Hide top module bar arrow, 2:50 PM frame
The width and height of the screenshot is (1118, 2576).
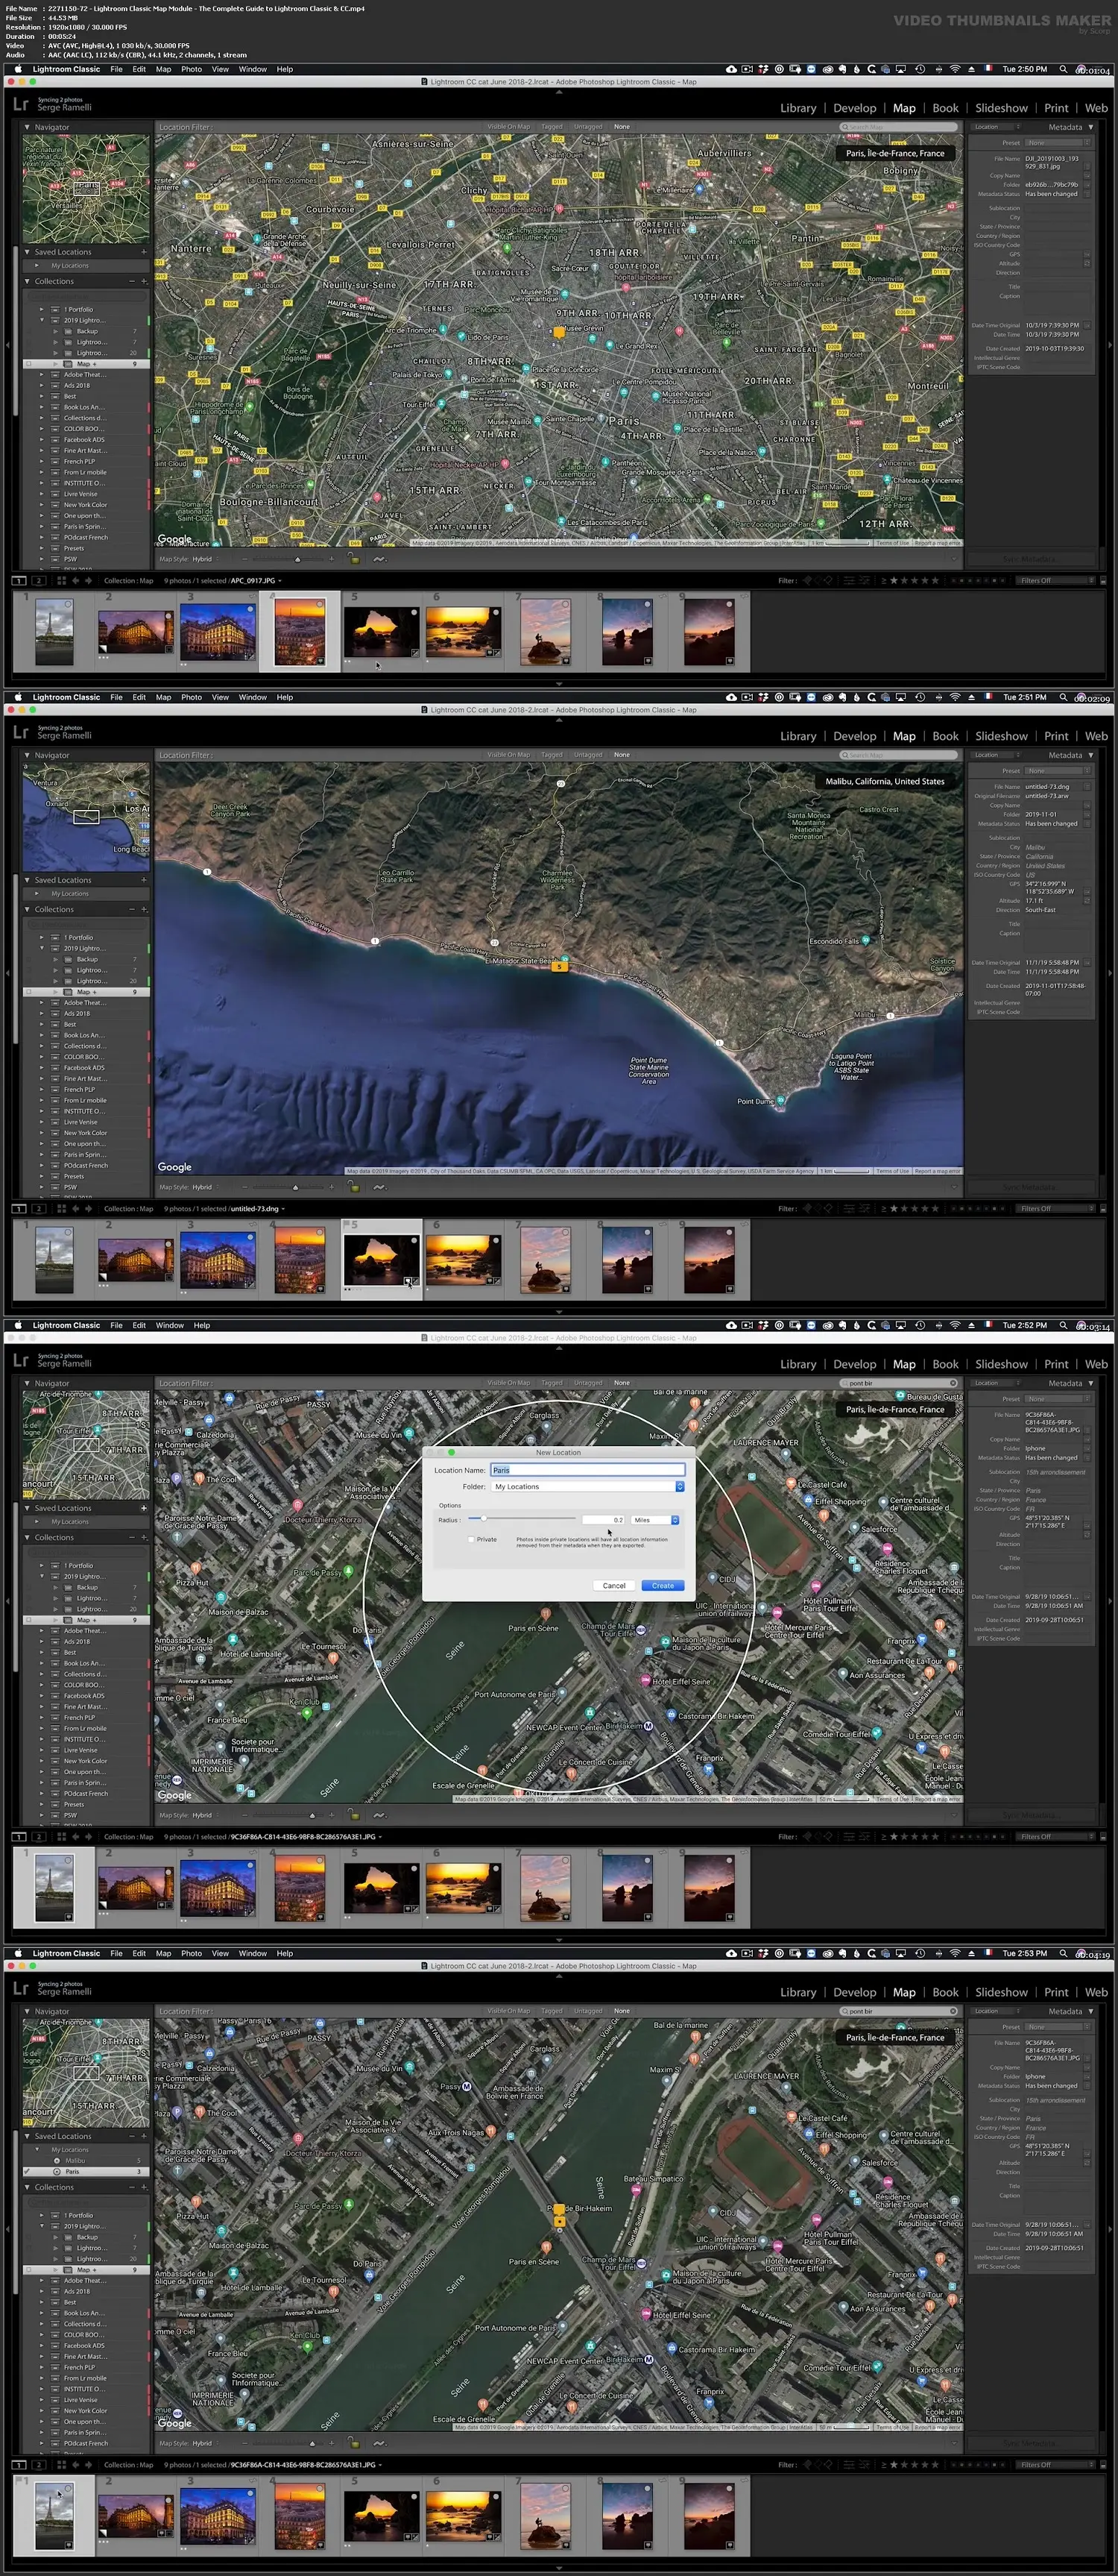(558, 91)
